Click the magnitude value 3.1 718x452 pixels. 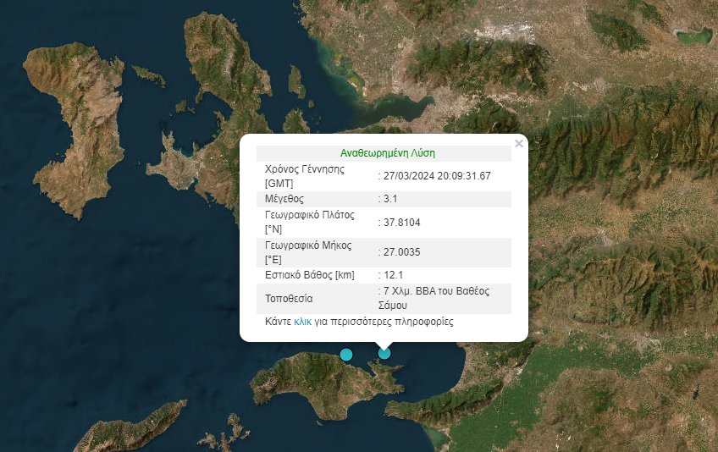(390, 199)
